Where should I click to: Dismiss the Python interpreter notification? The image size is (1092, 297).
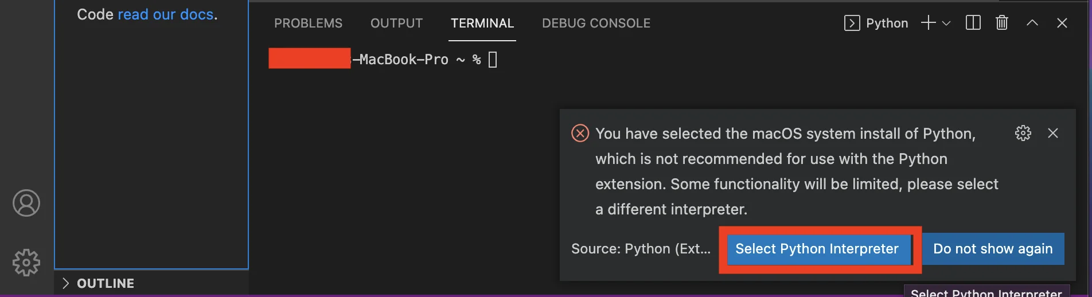1053,133
